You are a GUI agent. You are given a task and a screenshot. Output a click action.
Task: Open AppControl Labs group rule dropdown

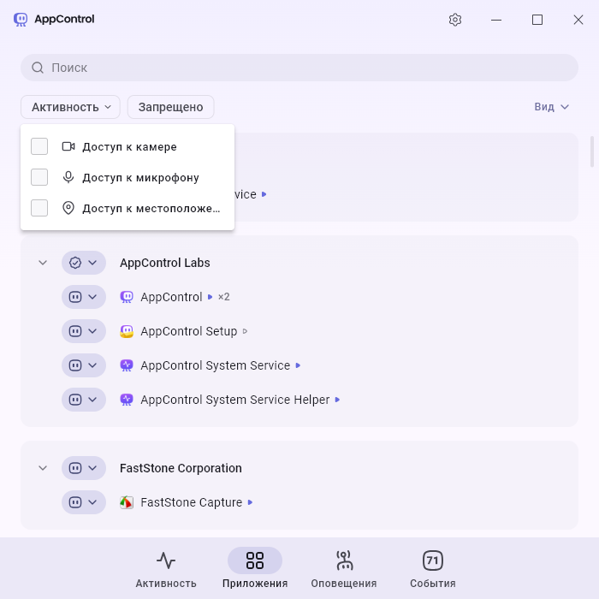(x=84, y=263)
